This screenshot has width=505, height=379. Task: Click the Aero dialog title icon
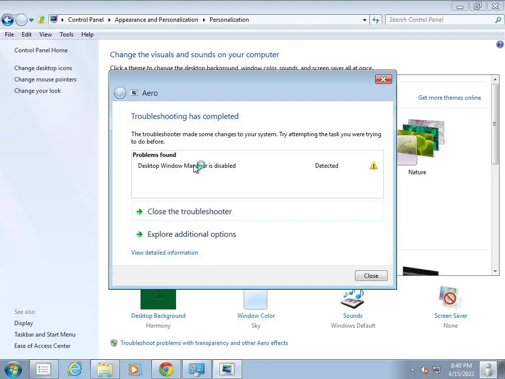[x=134, y=93]
